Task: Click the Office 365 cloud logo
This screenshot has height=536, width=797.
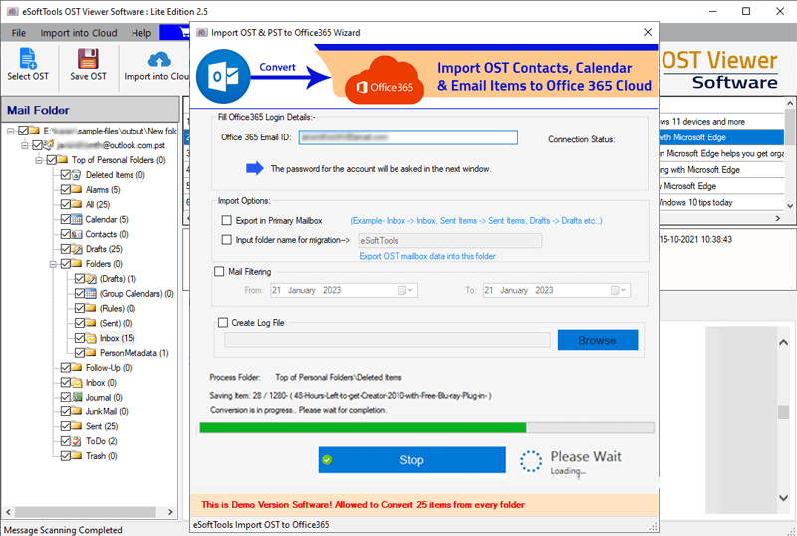Action: (385, 81)
